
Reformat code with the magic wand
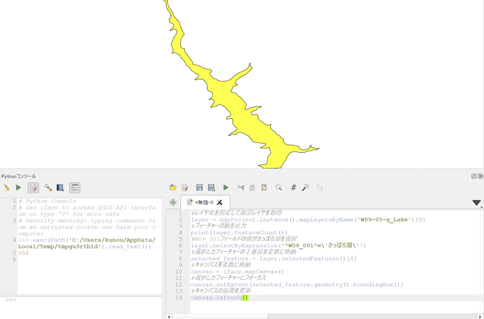click(x=306, y=188)
